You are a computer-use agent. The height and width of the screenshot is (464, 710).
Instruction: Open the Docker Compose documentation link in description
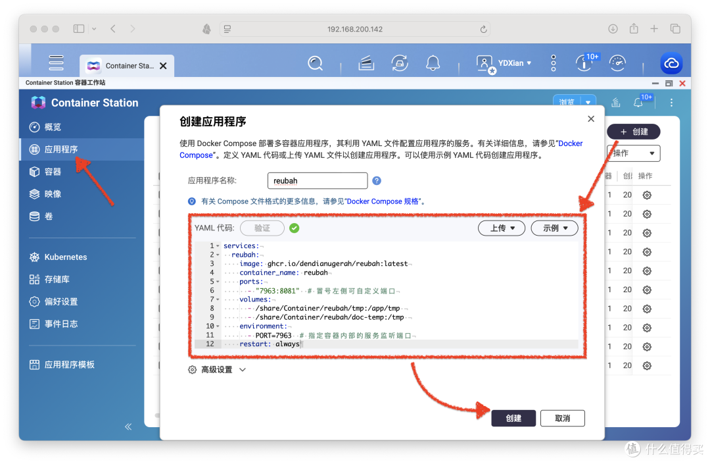[x=571, y=143]
